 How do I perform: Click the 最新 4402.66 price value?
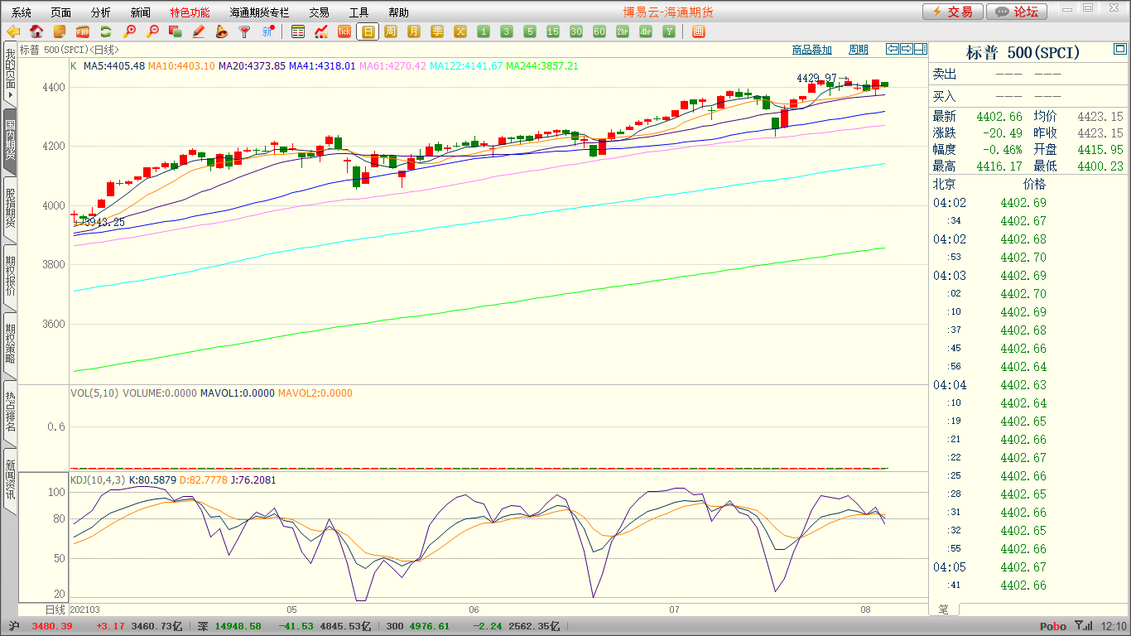pos(1000,116)
